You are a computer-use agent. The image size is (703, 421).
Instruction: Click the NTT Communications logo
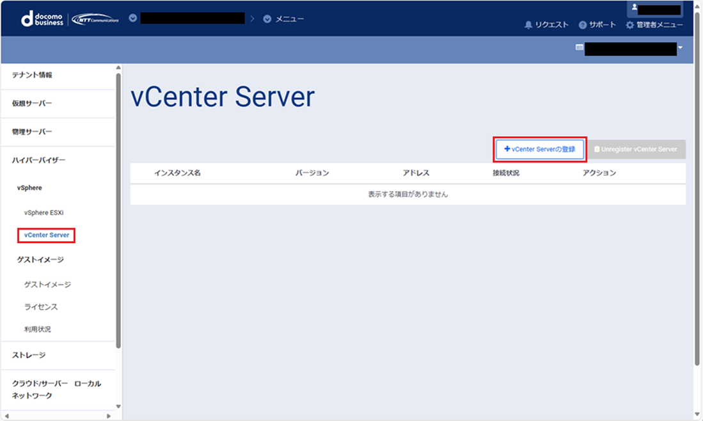[x=95, y=19]
